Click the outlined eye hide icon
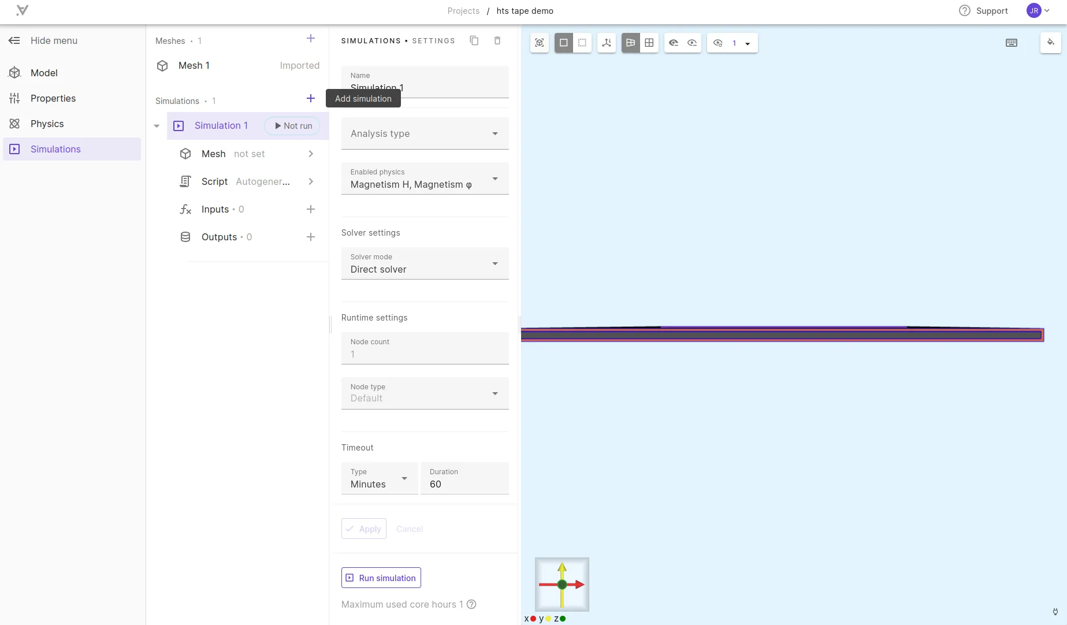 [x=692, y=43]
